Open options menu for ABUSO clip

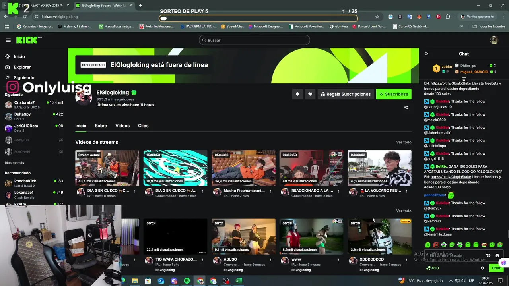(270, 260)
